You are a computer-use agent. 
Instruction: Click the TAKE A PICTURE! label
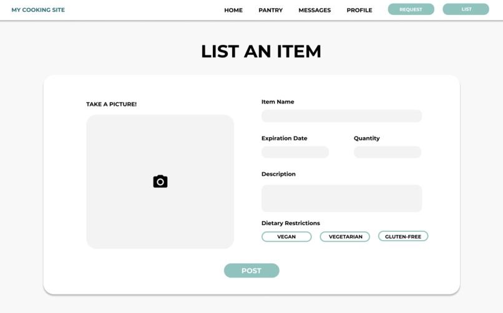click(111, 104)
